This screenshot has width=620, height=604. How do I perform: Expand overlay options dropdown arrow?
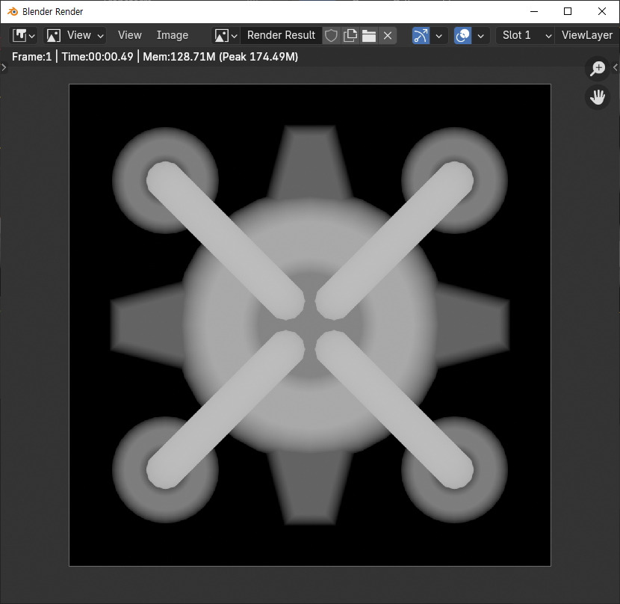click(x=481, y=36)
